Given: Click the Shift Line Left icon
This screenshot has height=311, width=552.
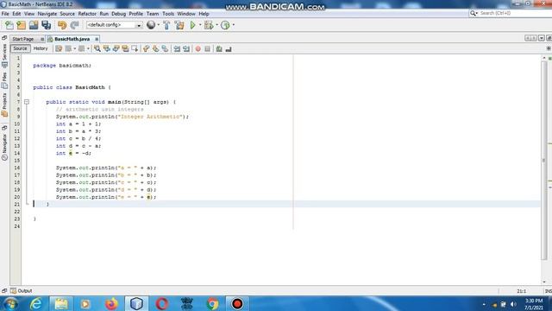Looking at the screenshot, I should click(x=177, y=48).
